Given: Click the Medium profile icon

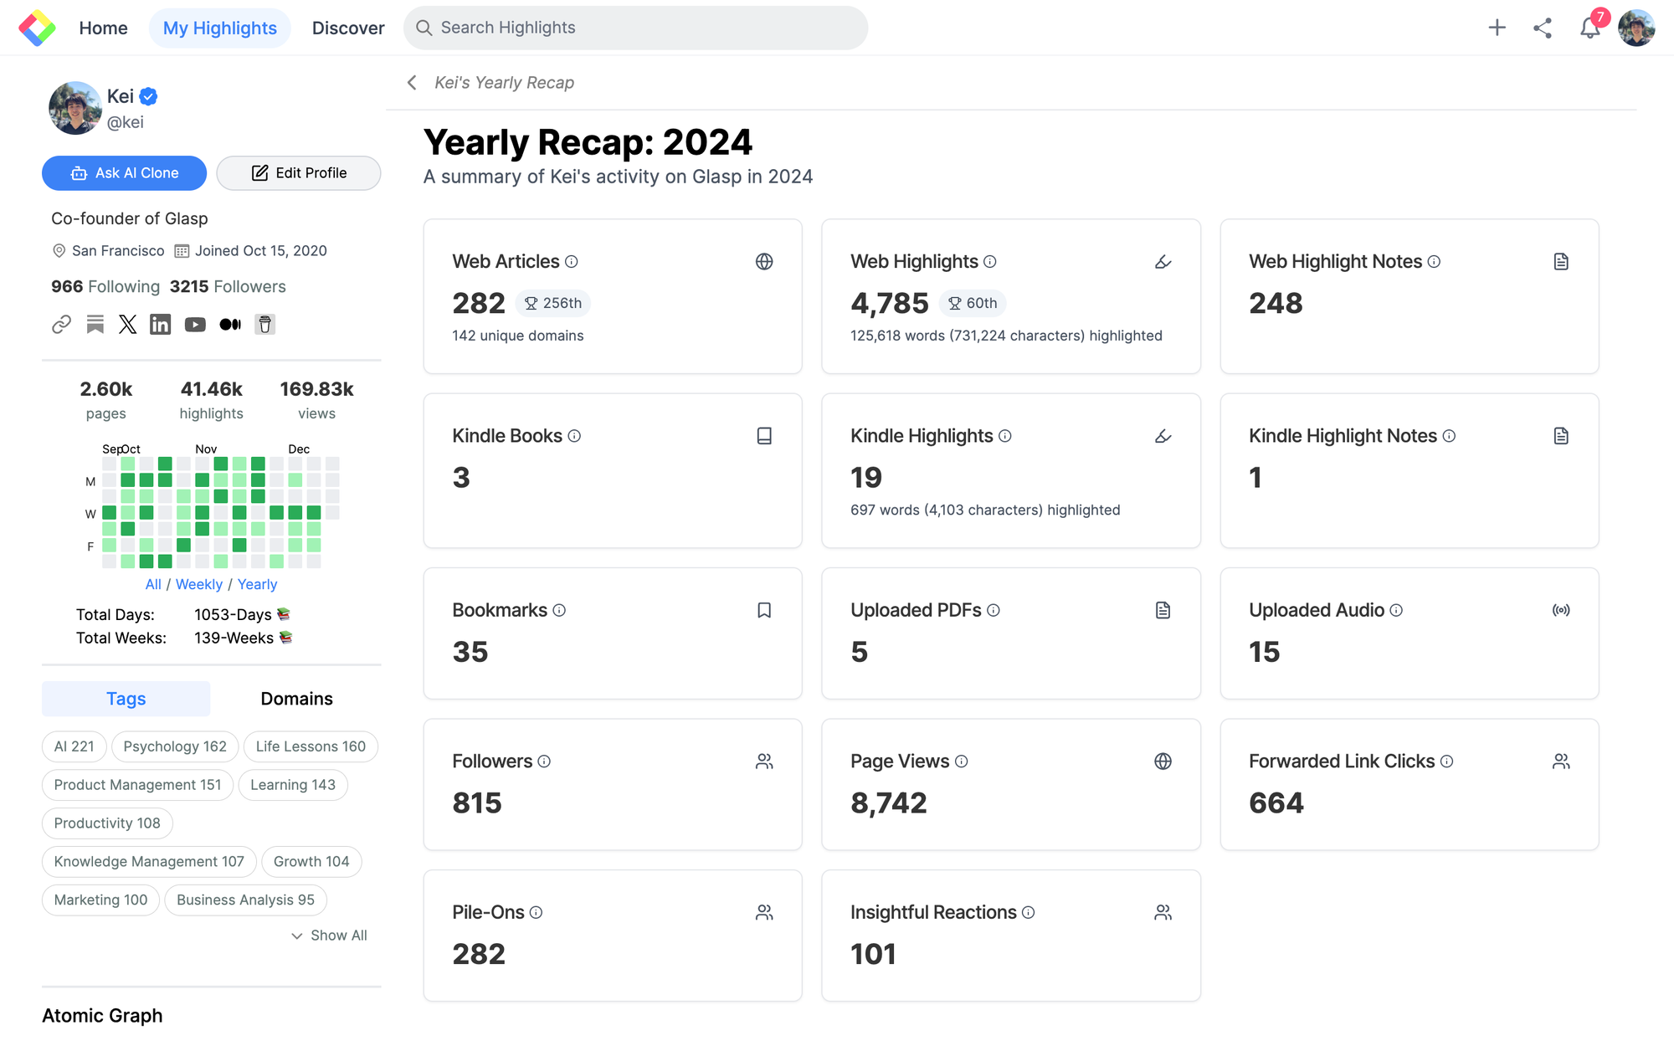Looking at the screenshot, I should pyautogui.click(x=230, y=325).
